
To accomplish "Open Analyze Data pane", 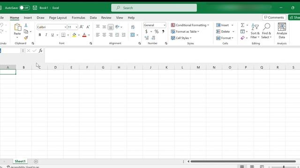I will [x=282, y=31].
